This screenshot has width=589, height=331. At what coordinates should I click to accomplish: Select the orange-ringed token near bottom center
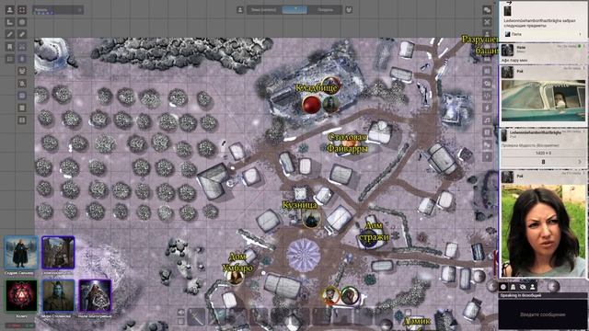point(331,295)
